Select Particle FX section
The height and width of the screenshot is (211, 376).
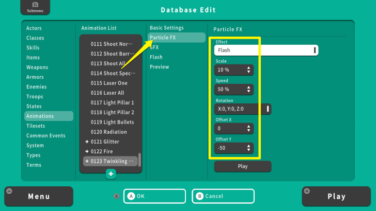pyautogui.click(x=177, y=38)
